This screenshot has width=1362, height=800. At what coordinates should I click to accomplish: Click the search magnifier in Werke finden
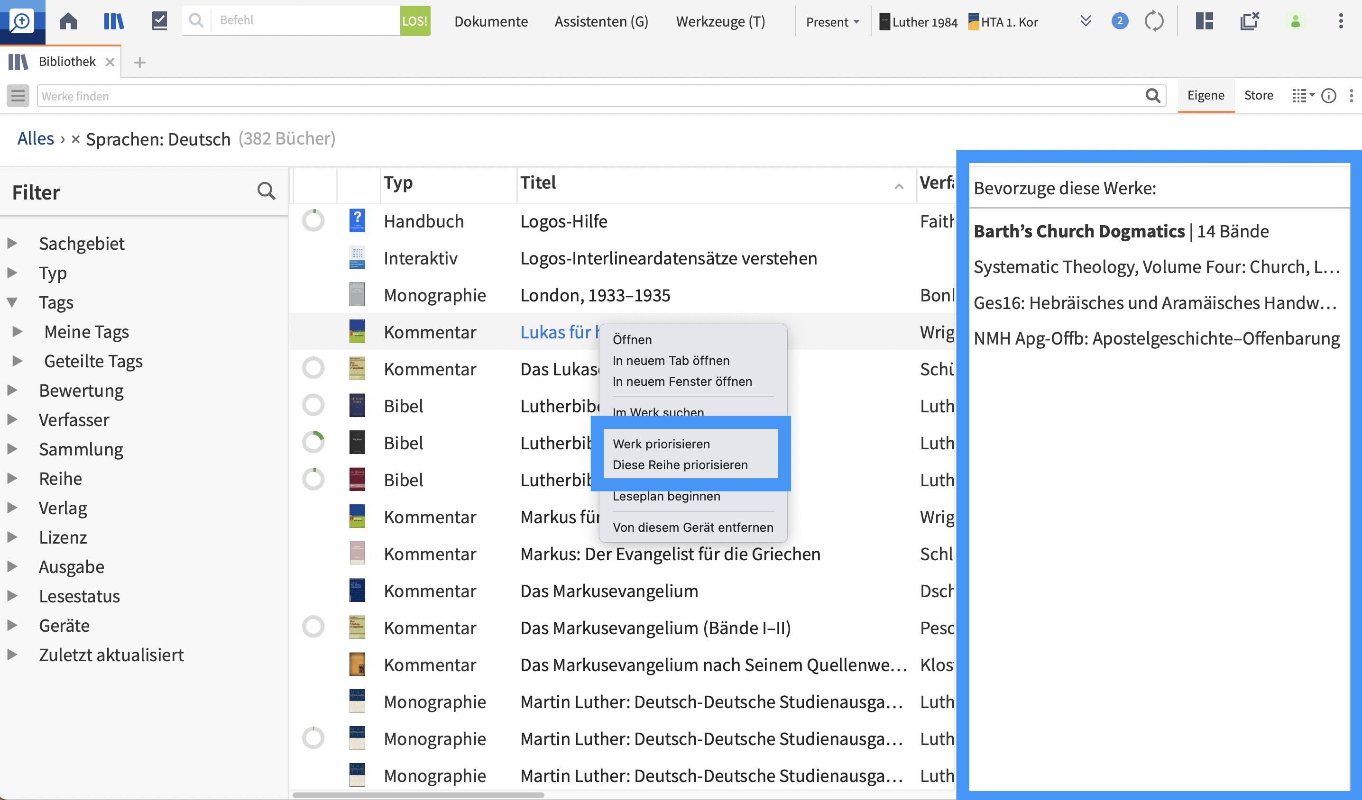tap(1152, 96)
